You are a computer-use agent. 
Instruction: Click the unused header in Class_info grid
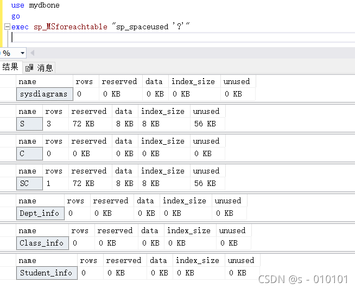click(233, 230)
